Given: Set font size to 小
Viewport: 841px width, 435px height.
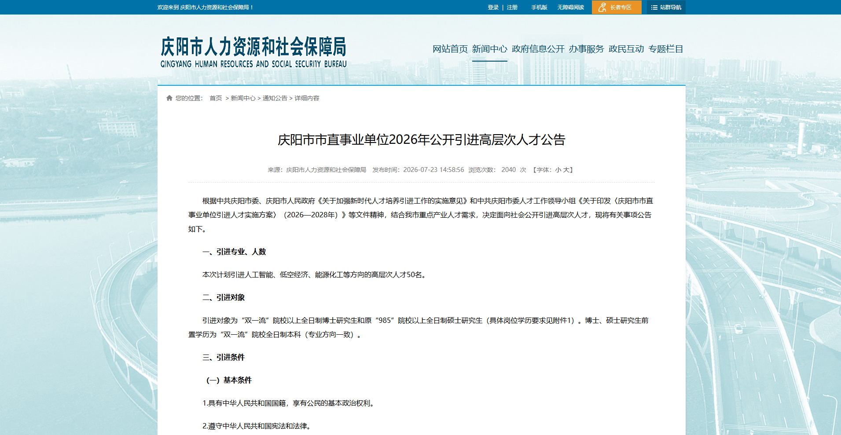Looking at the screenshot, I should (558, 170).
